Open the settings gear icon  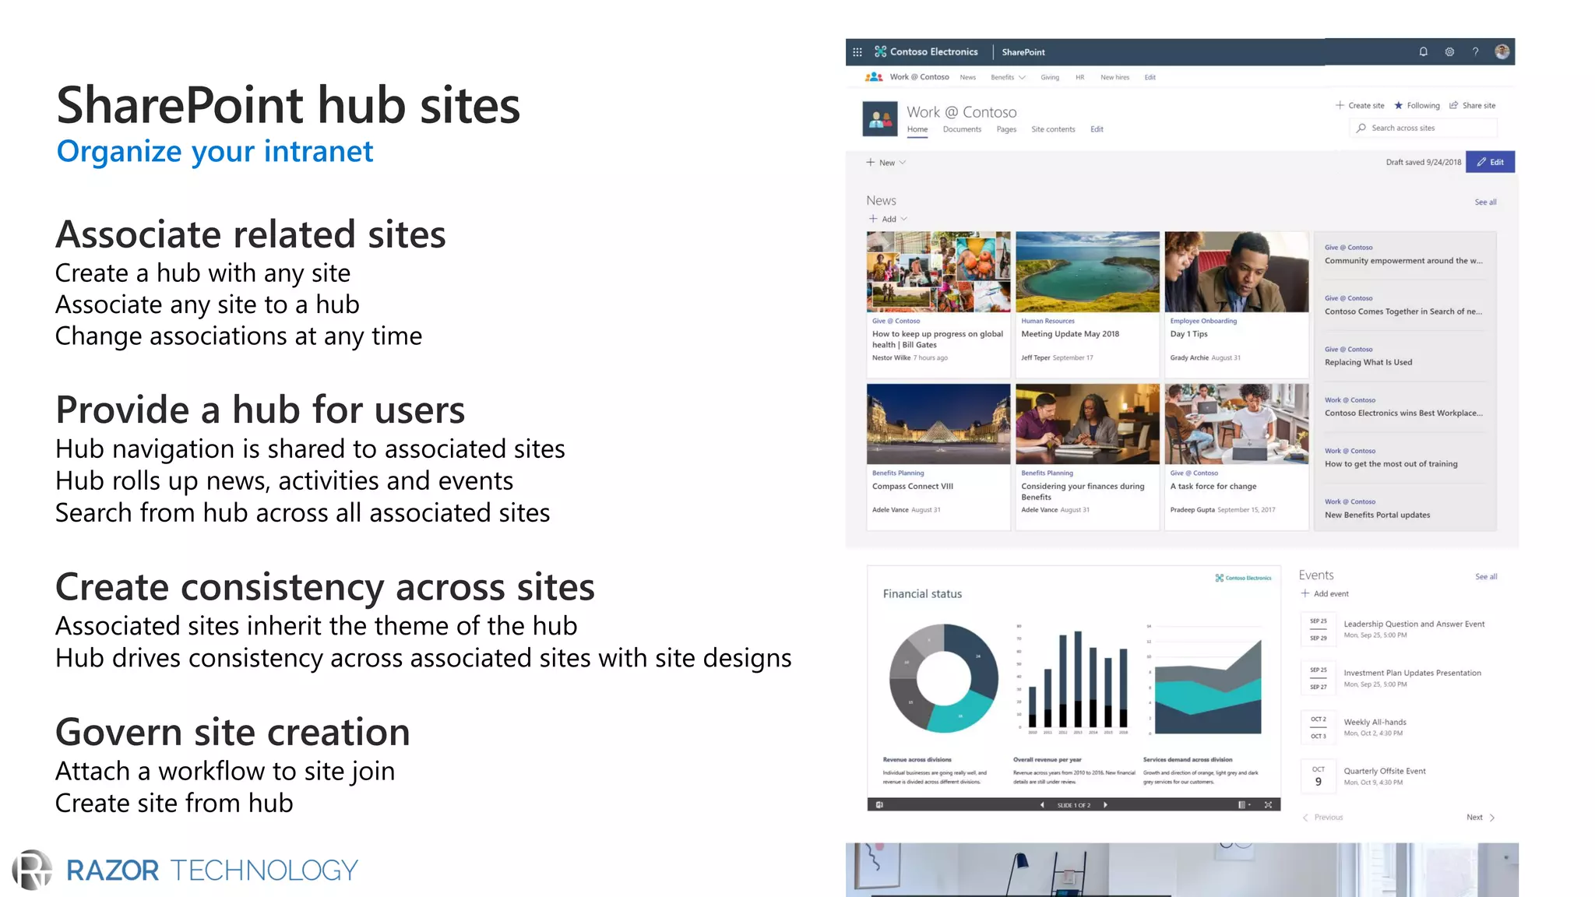click(1449, 52)
